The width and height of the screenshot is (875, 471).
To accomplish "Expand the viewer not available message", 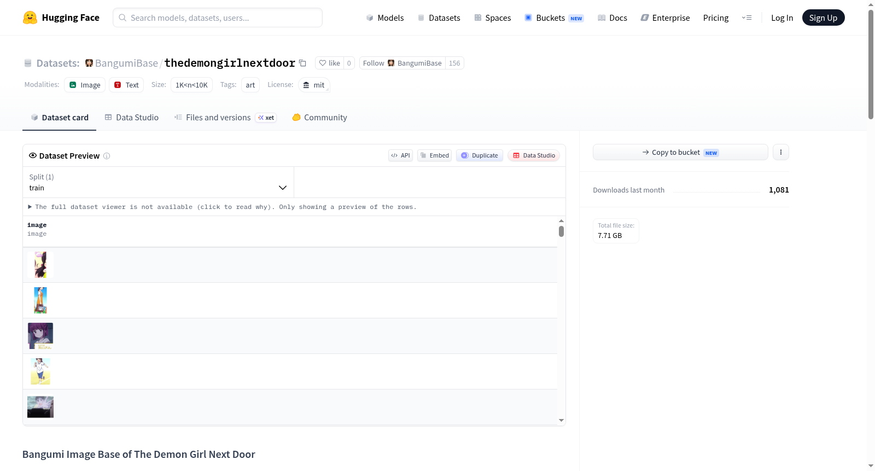I will click(x=223, y=207).
